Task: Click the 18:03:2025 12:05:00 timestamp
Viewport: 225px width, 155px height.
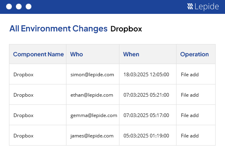Action: point(146,75)
